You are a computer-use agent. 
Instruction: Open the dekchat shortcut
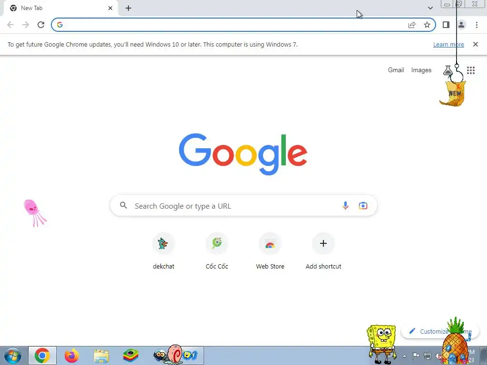[x=164, y=251]
